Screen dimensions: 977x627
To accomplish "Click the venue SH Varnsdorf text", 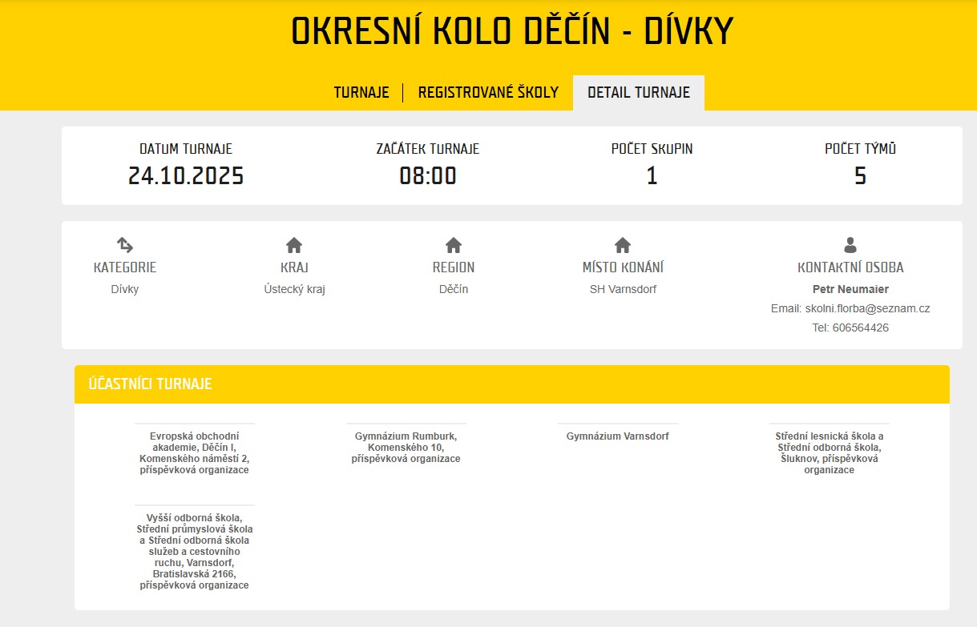I will coord(623,289).
